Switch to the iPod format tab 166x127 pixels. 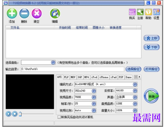pos(94,77)
